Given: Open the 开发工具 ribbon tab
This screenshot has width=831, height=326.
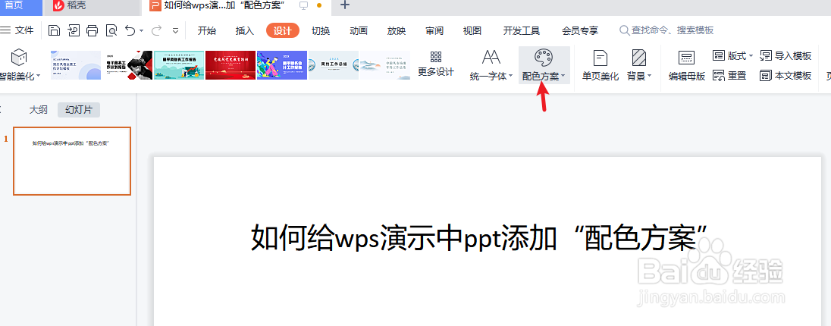Looking at the screenshot, I should coord(522,31).
